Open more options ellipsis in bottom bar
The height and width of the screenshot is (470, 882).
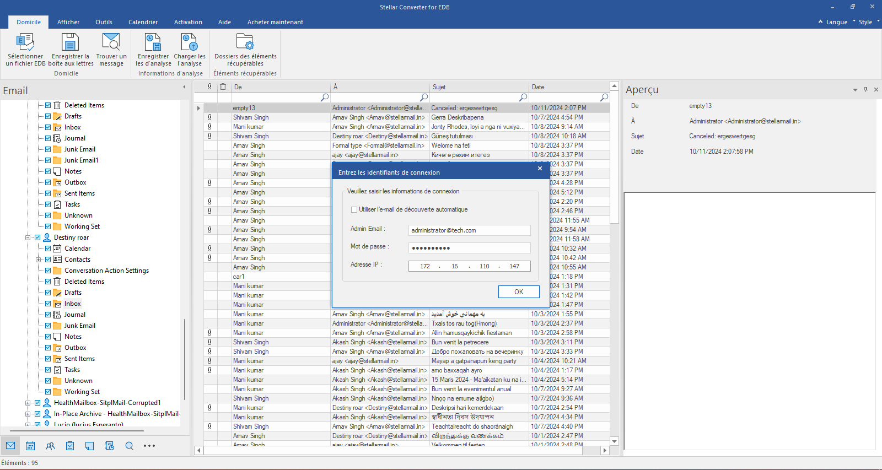149,446
